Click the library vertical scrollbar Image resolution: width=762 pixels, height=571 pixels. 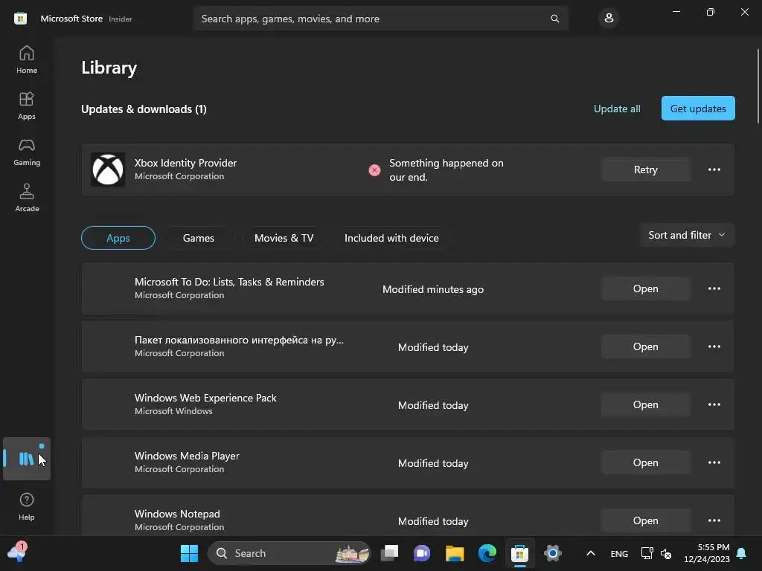758,86
